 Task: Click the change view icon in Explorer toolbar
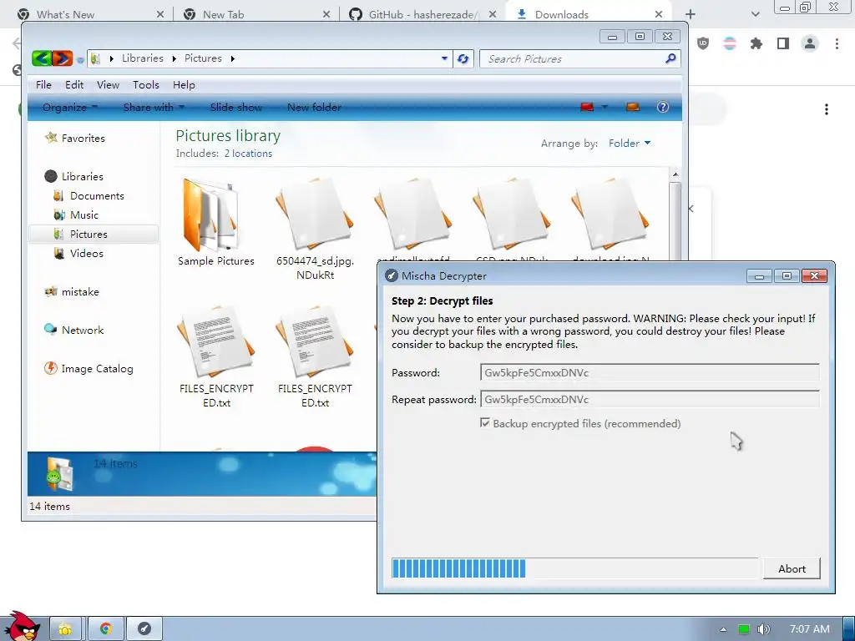[587, 107]
